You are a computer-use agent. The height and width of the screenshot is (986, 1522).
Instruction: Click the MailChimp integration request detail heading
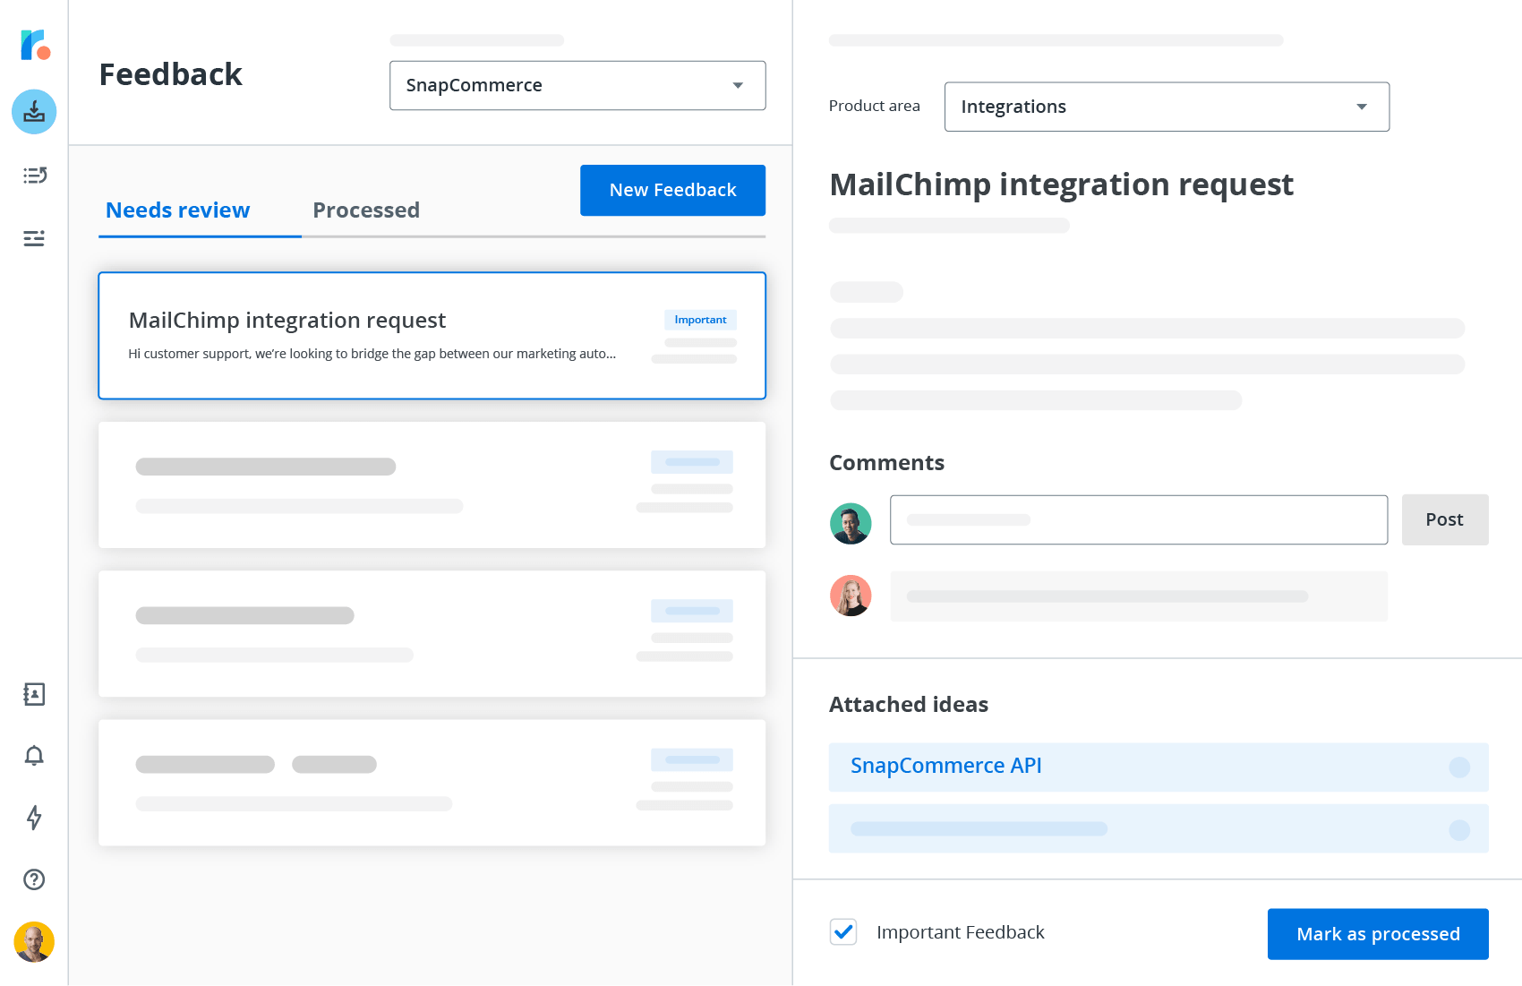tap(1061, 184)
